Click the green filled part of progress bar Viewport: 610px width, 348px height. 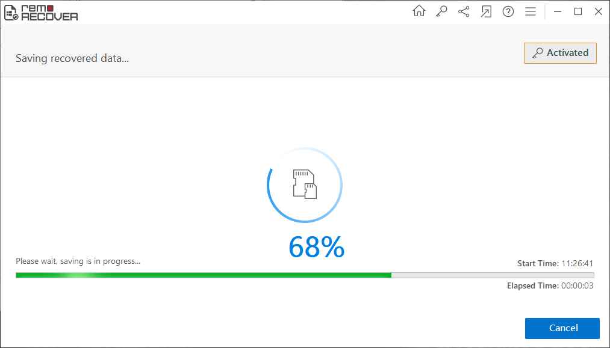(203, 275)
